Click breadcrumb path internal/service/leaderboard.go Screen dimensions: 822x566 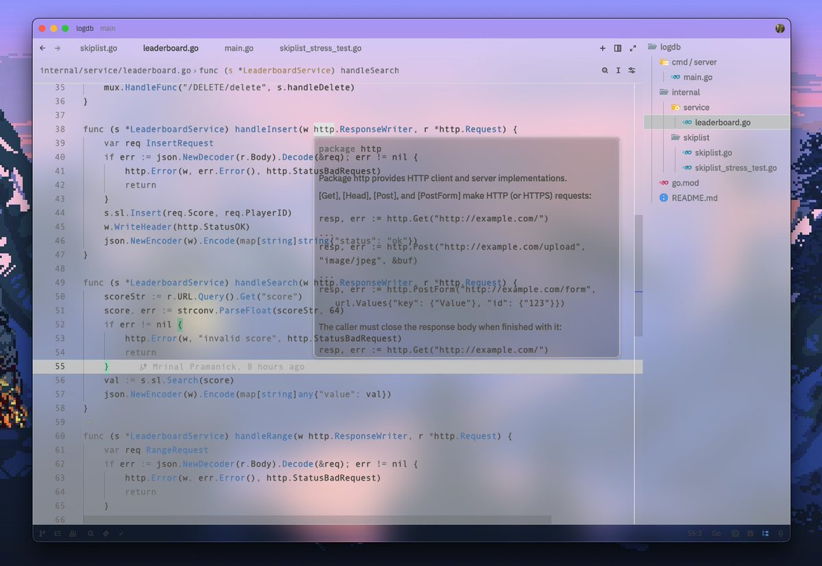coord(115,70)
